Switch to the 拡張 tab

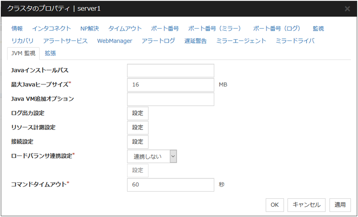pyautogui.click(x=50, y=53)
